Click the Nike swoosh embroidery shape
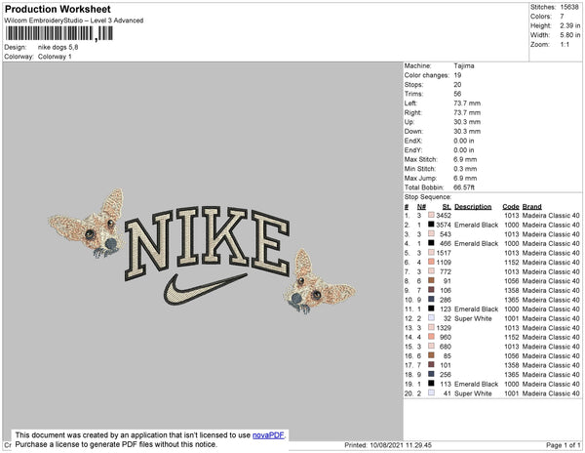 (205, 289)
